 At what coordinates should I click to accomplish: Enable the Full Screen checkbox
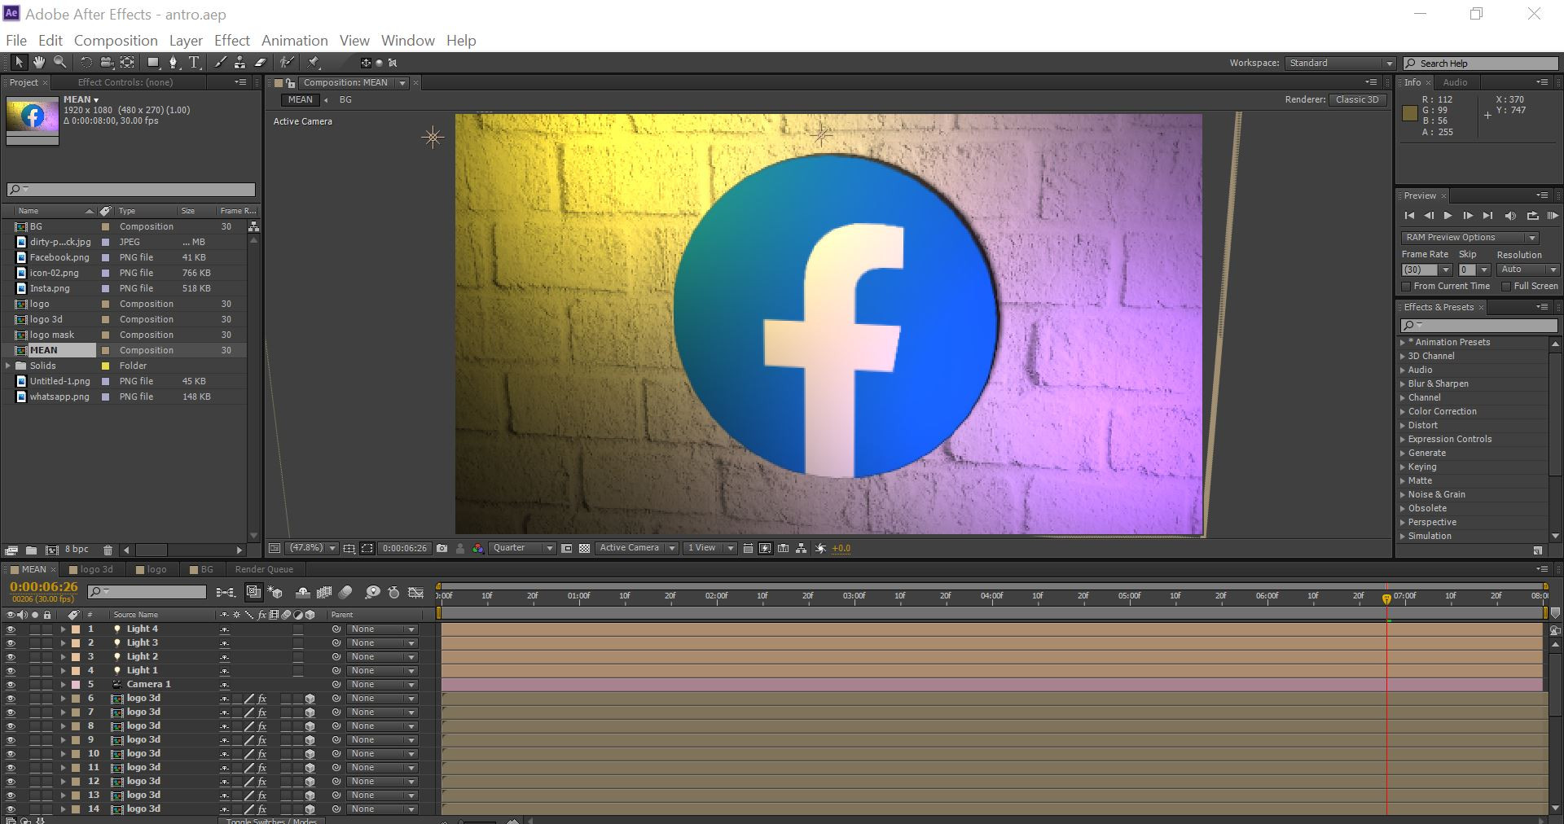click(1506, 287)
